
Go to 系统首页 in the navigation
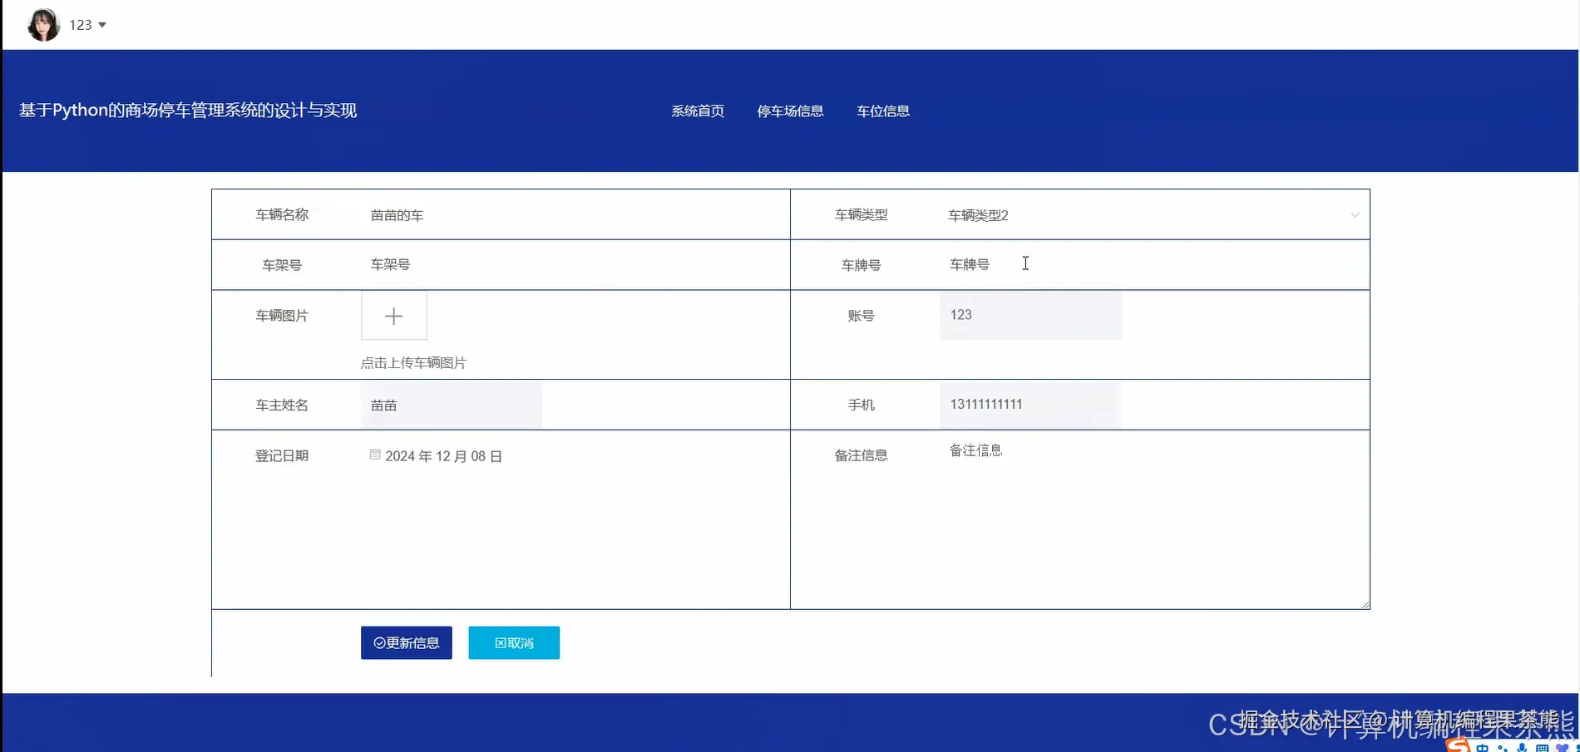pos(698,111)
